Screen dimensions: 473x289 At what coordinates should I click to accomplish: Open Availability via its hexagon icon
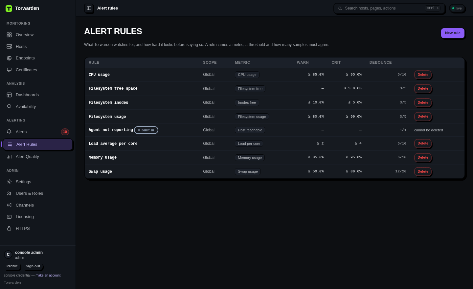click(9, 106)
